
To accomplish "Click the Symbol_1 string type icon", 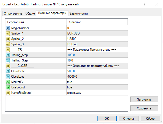I will click(x=8, y=33).
